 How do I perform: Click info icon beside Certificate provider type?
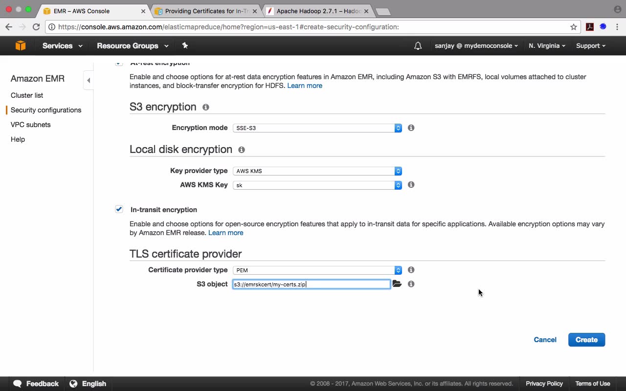[x=411, y=270]
